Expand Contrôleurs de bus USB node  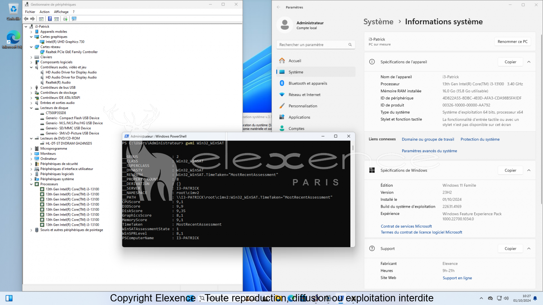point(31,88)
